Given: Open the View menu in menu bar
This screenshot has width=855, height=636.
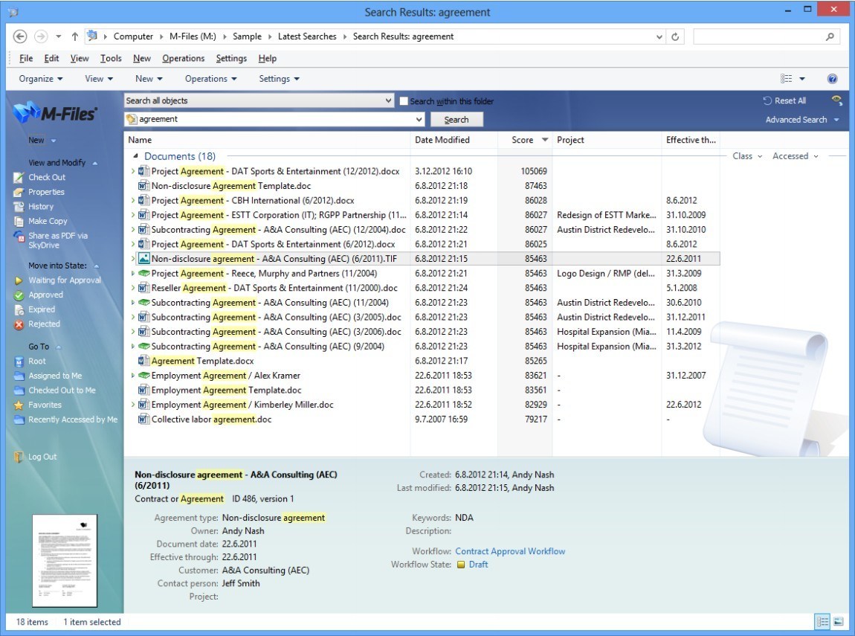Looking at the screenshot, I should point(79,58).
